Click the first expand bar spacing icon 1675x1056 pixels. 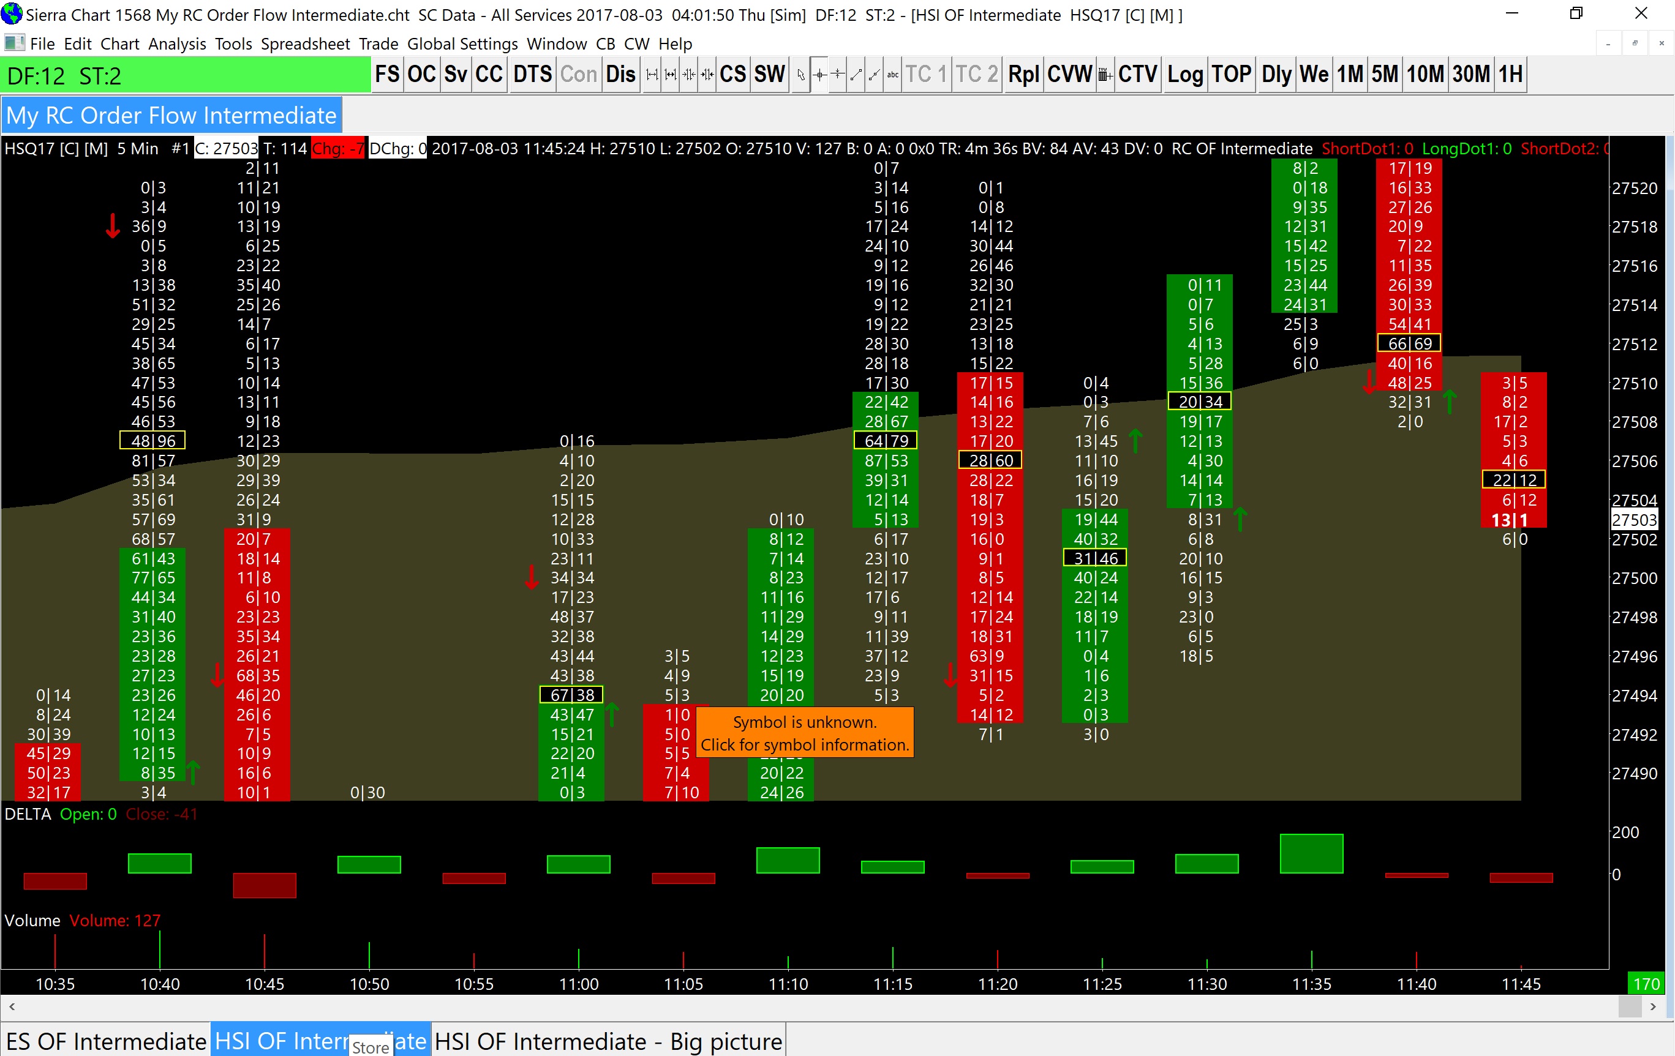click(652, 75)
